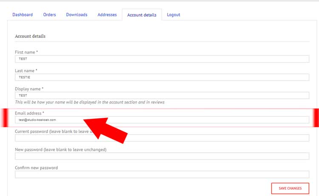This screenshot has width=319, height=196.
Task: Switch to the Orders tab
Action: pos(49,15)
